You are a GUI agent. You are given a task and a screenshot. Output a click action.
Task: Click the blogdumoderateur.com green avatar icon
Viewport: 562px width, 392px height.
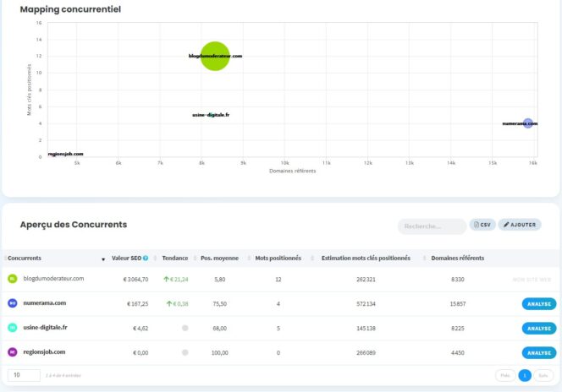tap(13, 279)
